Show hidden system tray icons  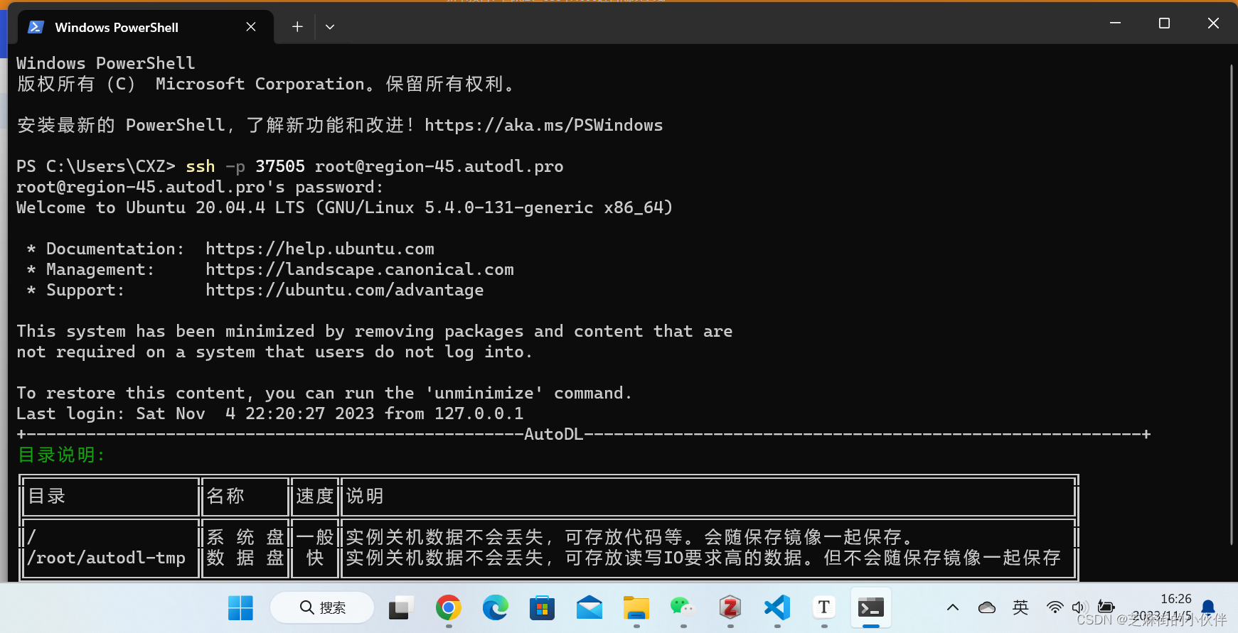[953, 608]
